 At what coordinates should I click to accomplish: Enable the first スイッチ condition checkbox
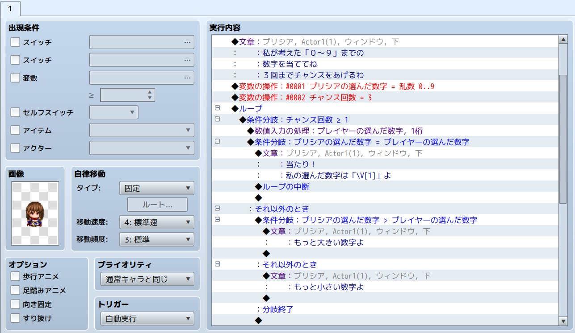click(x=16, y=42)
